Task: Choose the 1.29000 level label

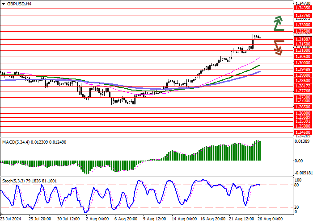Action: (x=303, y=75)
